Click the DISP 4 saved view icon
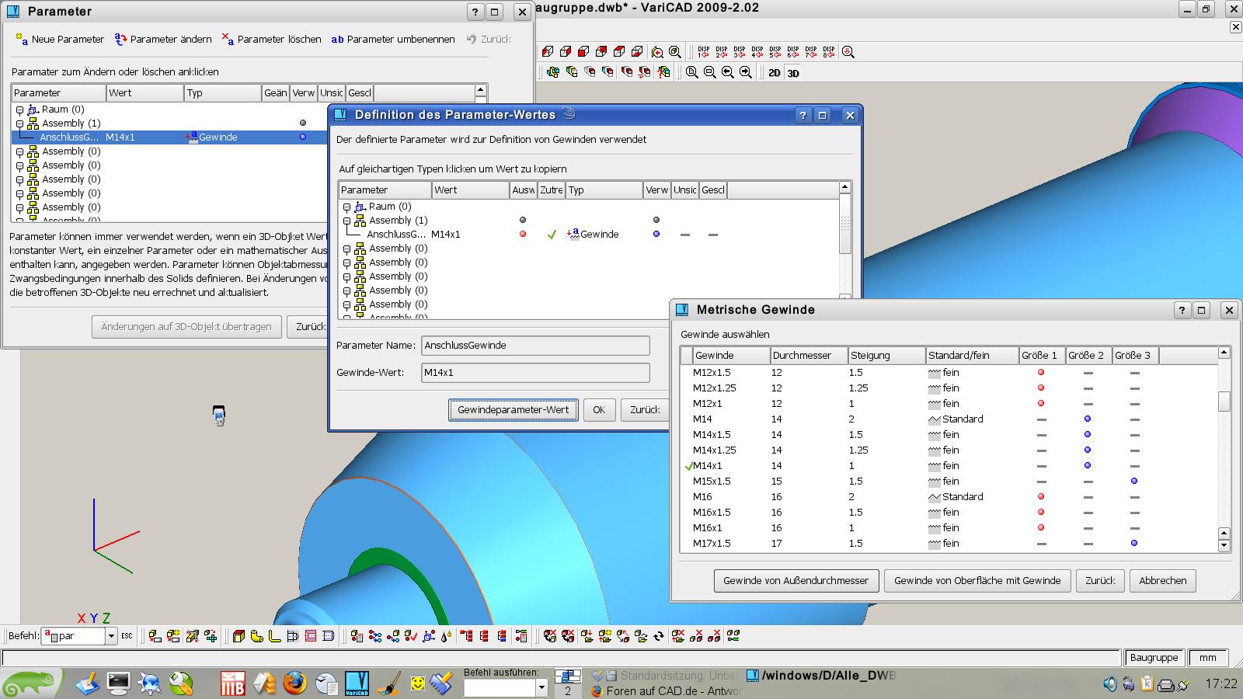1243x699 pixels. (757, 52)
